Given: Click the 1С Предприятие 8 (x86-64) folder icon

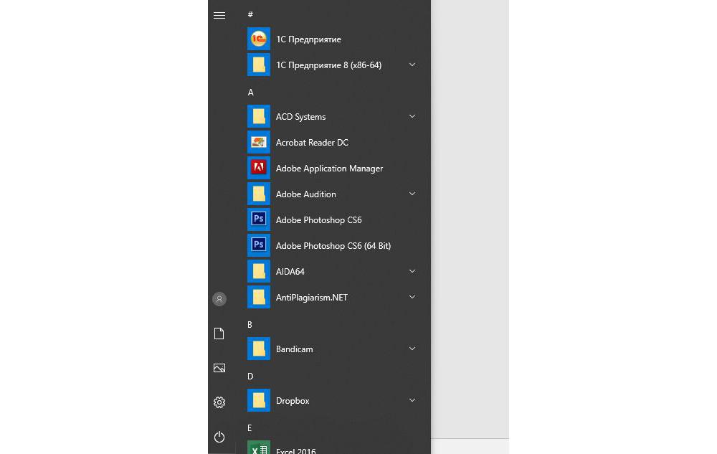Looking at the screenshot, I should [259, 65].
